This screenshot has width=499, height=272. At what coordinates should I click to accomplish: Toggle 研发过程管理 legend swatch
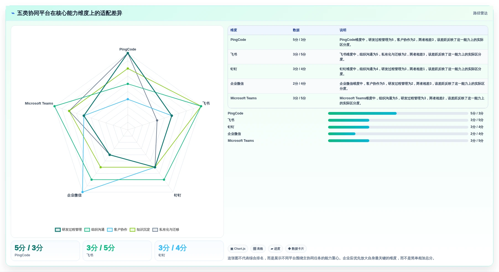click(x=58, y=230)
